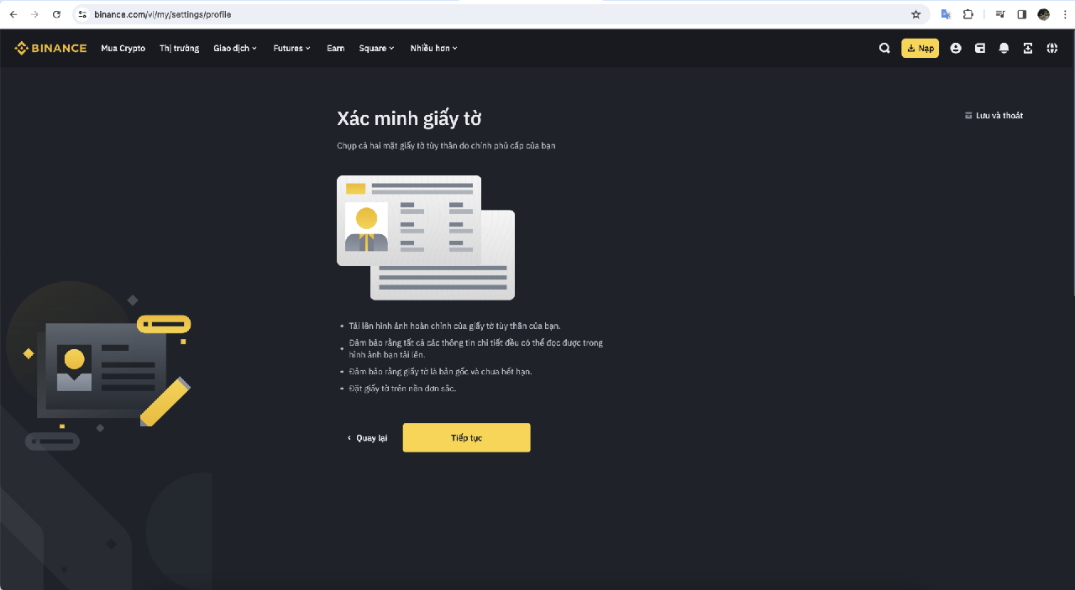
Task: Expand the Futures dropdown menu
Action: point(291,49)
